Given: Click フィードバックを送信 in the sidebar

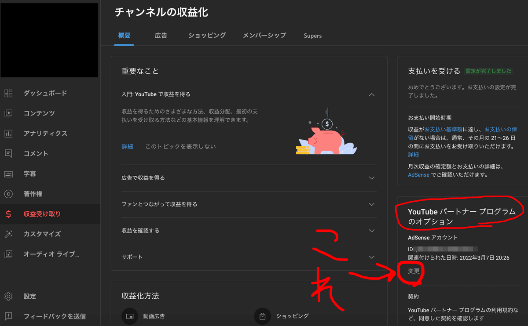Looking at the screenshot, I should pos(55,316).
